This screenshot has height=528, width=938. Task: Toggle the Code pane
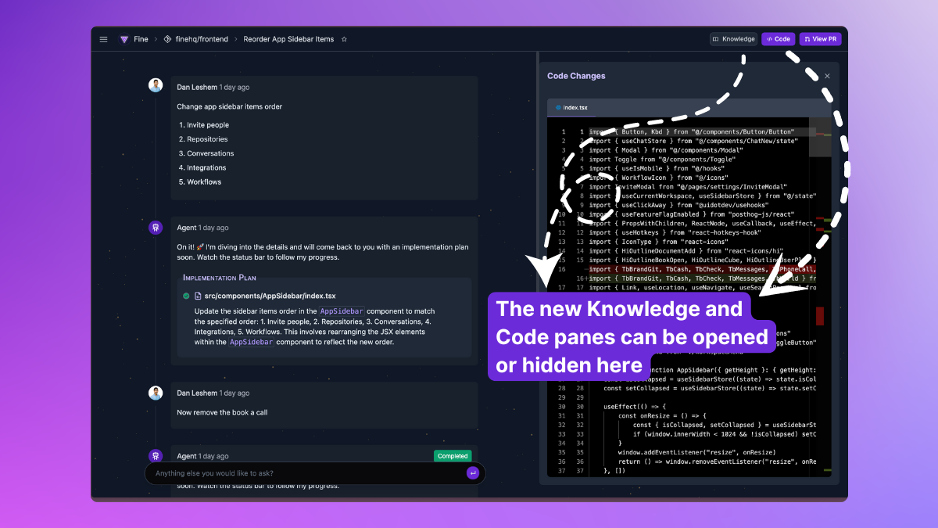coord(779,39)
